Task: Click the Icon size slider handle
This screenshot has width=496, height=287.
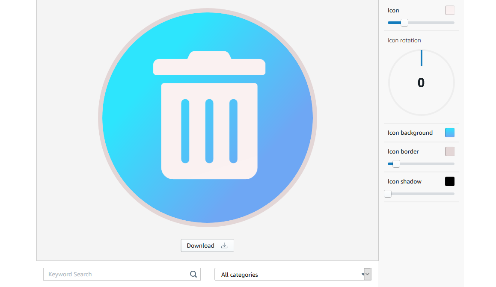Action: click(404, 22)
